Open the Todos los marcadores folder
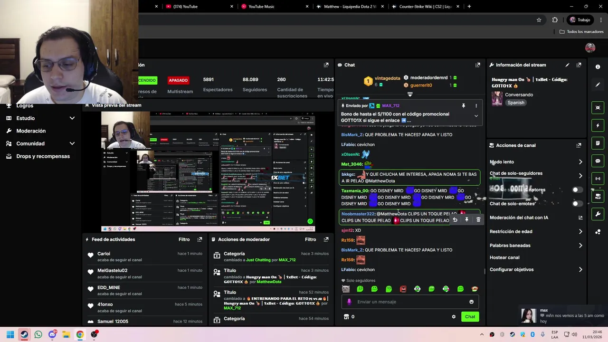The width and height of the screenshot is (608, 342). point(581,32)
